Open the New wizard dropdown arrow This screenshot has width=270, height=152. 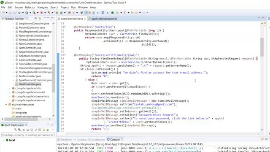pos(7,13)
